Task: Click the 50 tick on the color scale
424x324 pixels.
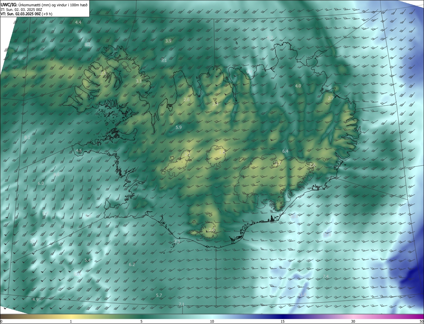Action: coord(421,321)
